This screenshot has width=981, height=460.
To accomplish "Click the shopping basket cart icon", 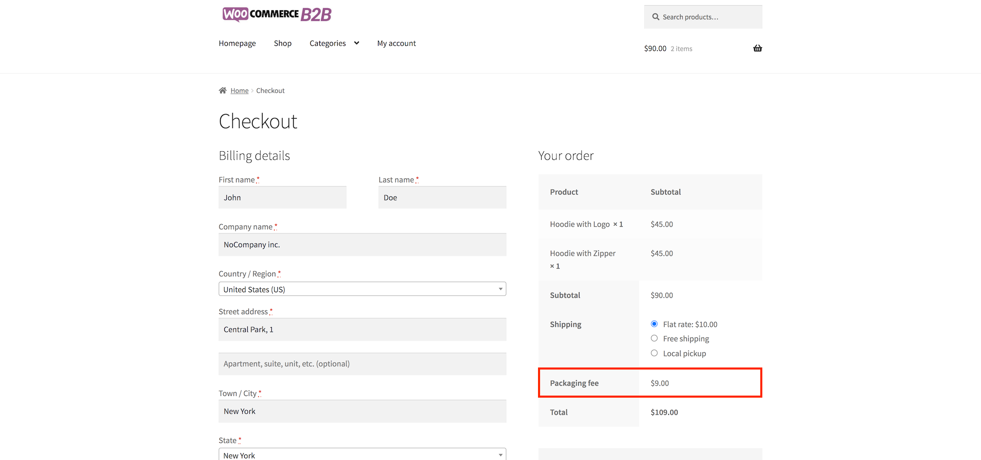I will (757, 49).
